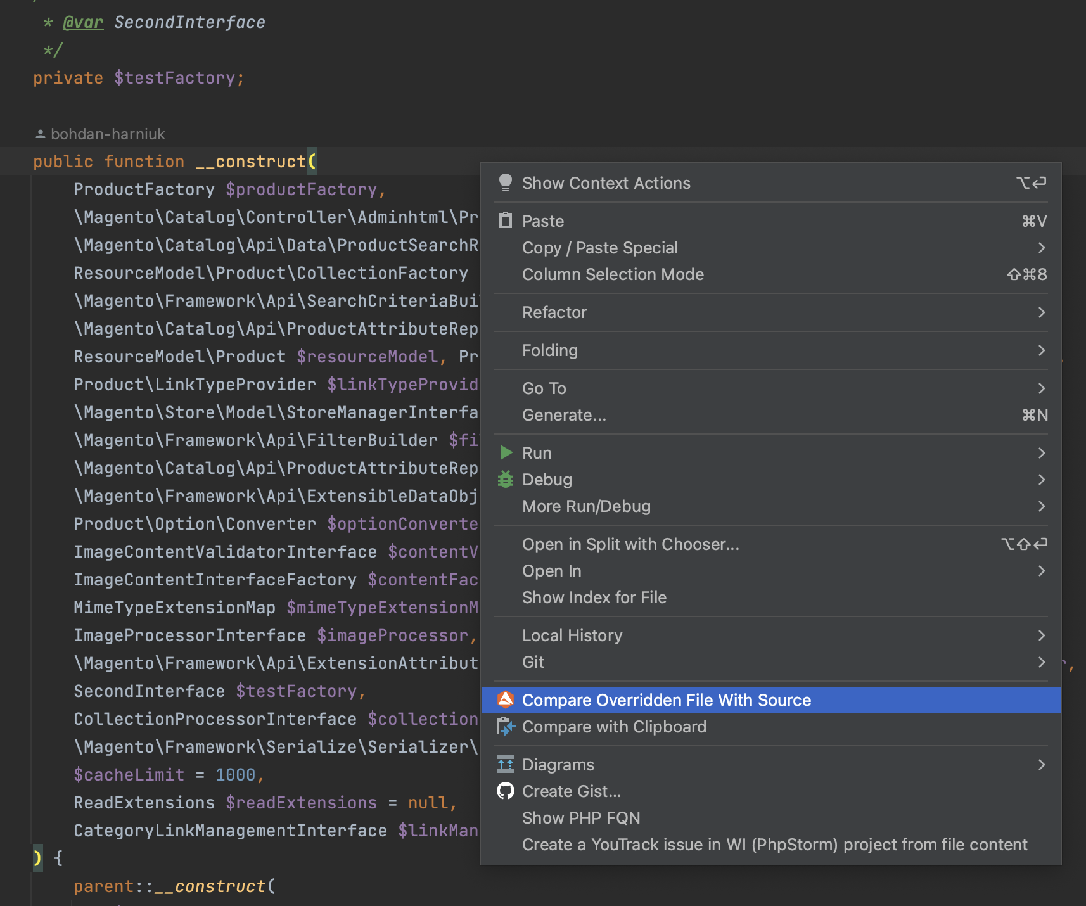Click the GitHub icon beside Create Gist
Viewport: 1086px width, 906px height.
click(505, 791)
